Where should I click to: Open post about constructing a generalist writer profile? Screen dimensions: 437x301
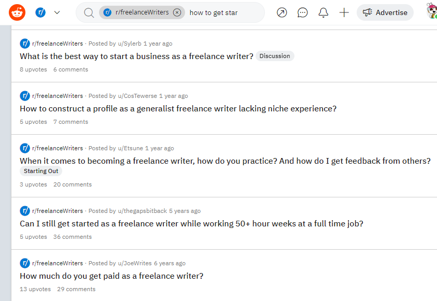tap(178, 109)
